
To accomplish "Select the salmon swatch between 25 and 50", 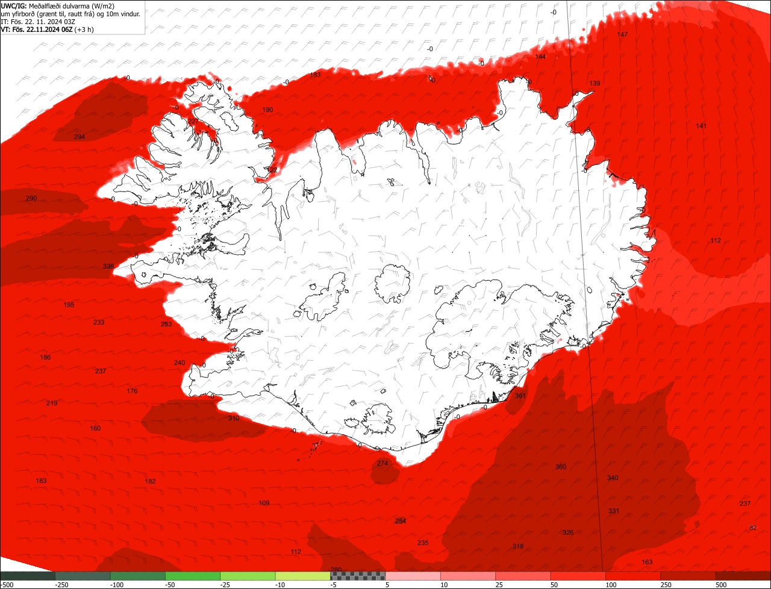I will [523, 576].
